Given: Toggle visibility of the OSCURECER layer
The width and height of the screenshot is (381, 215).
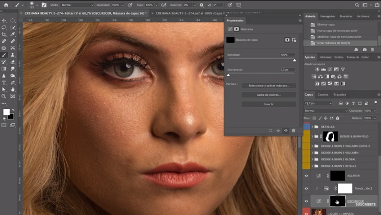Looking at the screenshot, I should (x=306, y=202).
